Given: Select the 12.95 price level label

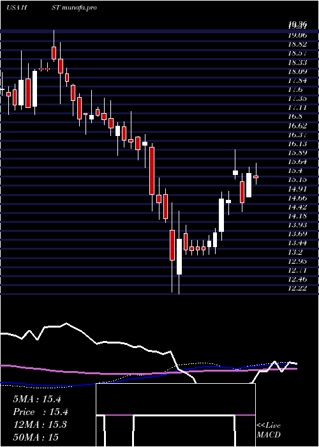Looking at the screenshot, I should point(297,261).
